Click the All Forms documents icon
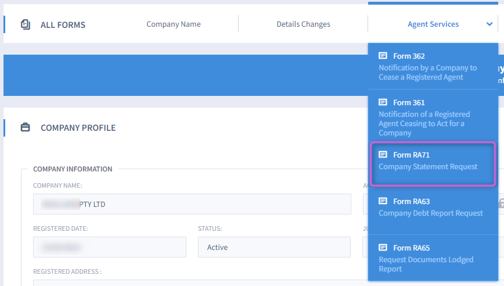The height and width of the screenshot is (286, 504). 26,24
